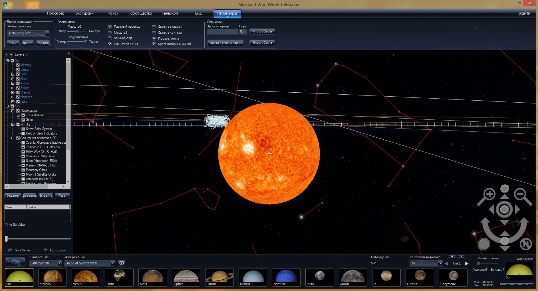Open the Экскурсии menu tab
Screen dimensions: 538x291
pos(84,13)
